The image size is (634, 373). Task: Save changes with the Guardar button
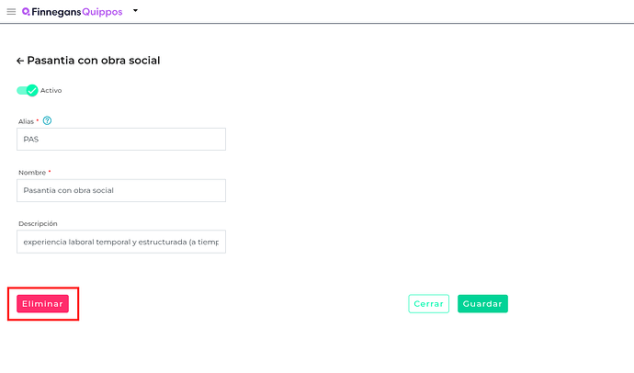pyautogui.click(x=482, y=304)
